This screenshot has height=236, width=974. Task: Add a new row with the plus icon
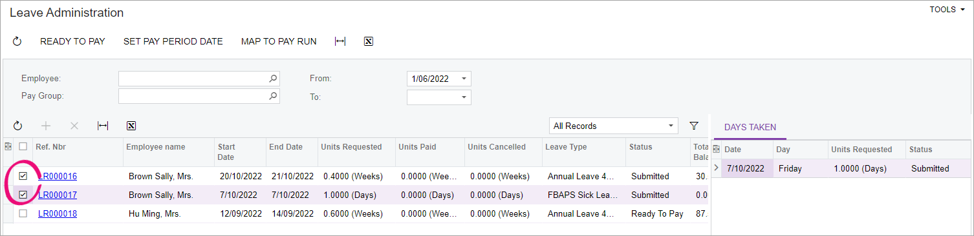point(46,126)
